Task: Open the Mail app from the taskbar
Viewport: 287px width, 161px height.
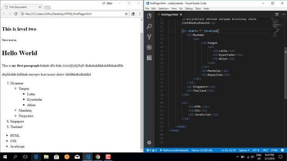Action: tap(77, 157)
